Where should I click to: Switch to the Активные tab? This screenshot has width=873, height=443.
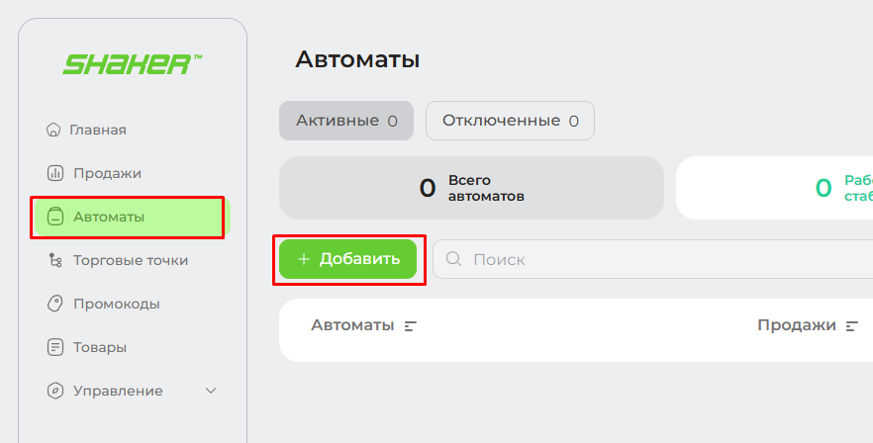346,121
